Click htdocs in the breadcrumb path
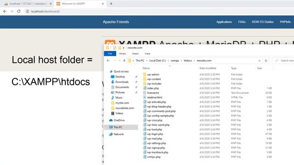The width and height of the screenshot is (294, 165). (x=188, y=60)
